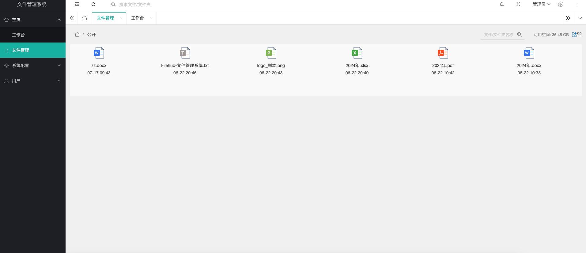Expand the 用户 sidebar menu
The height and width of the screenshot is (253, 586).
[x=33, y=81]
